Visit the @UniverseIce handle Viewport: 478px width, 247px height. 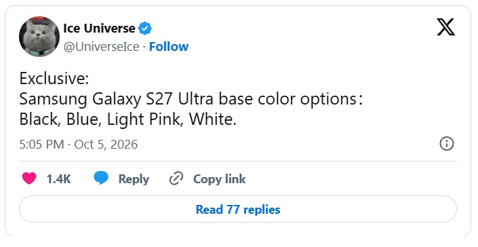[x=102, y=47]
